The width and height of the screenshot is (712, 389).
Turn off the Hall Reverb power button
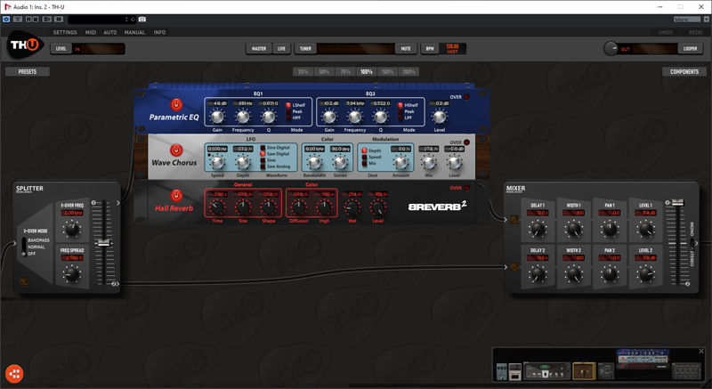pos(176,196)
